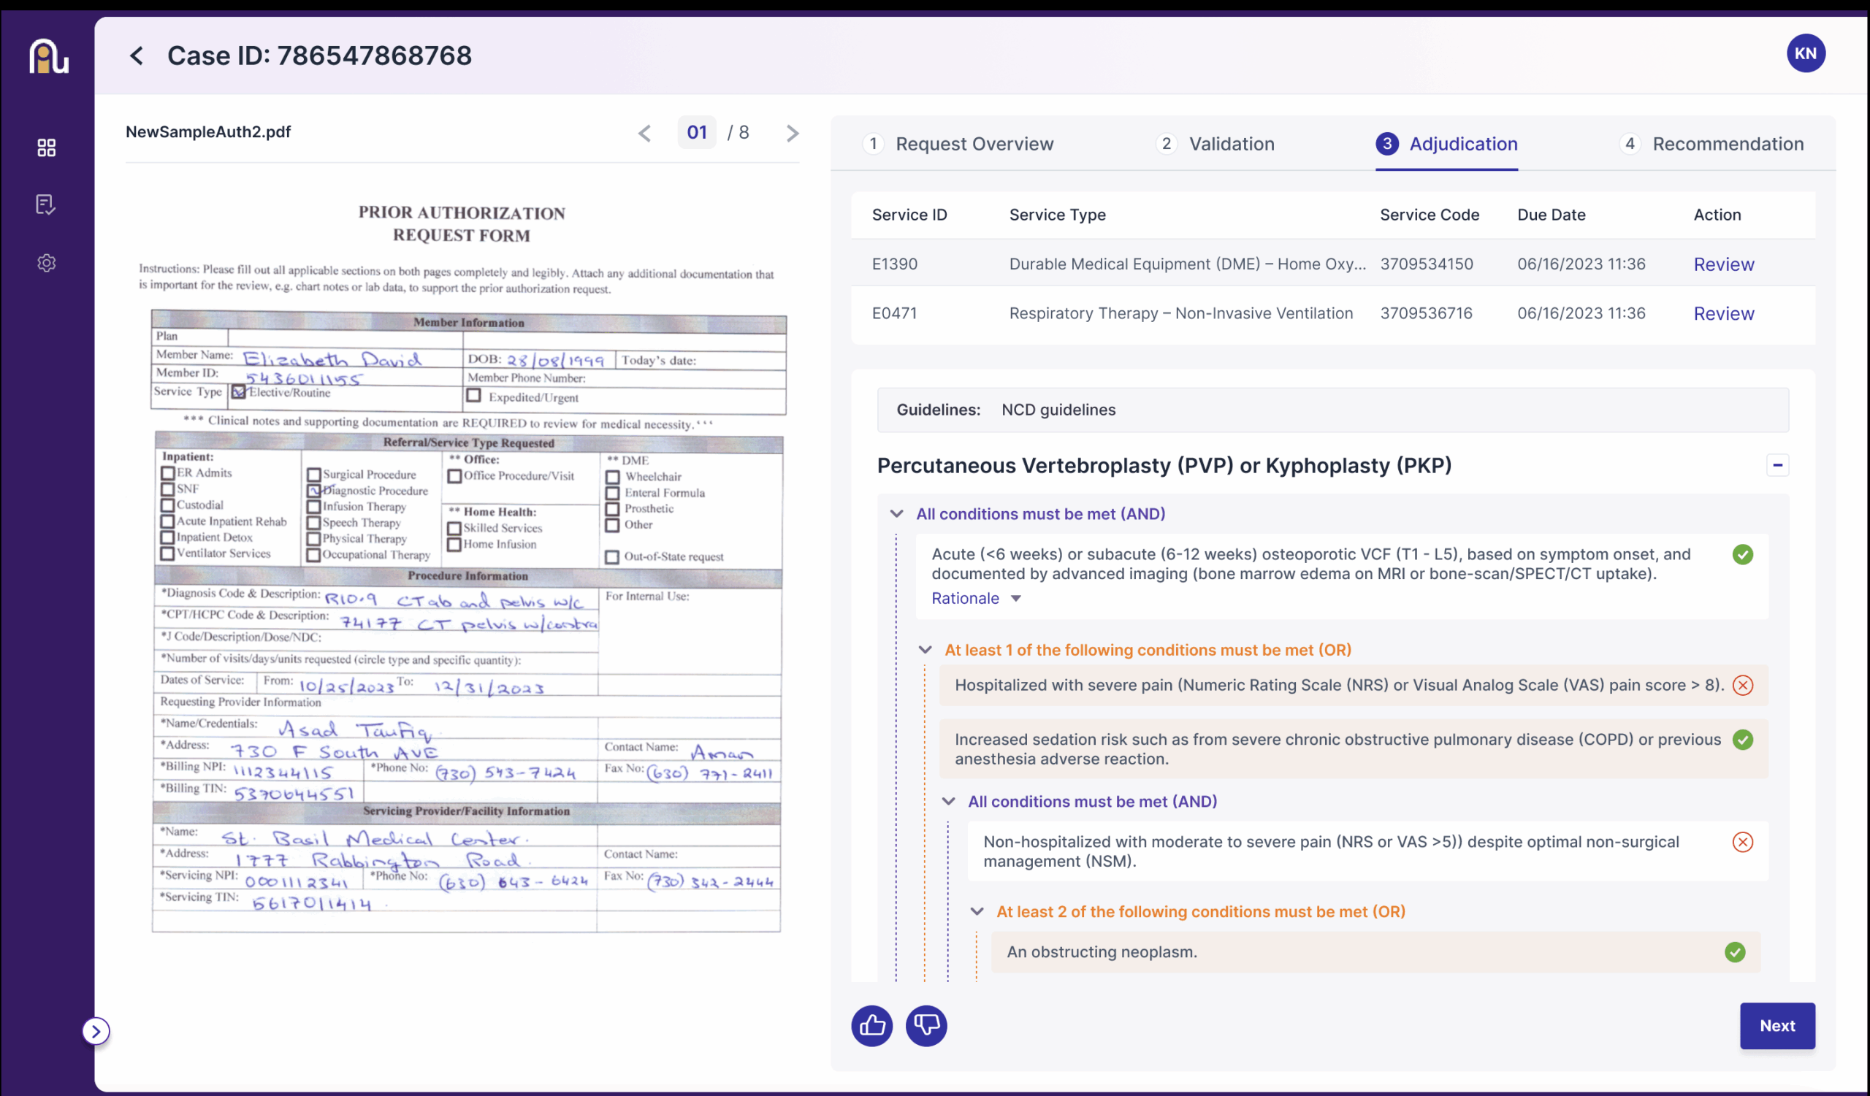Click the Next button
This screenshot has height=1096, width=1870.
click(1776, 1026)
